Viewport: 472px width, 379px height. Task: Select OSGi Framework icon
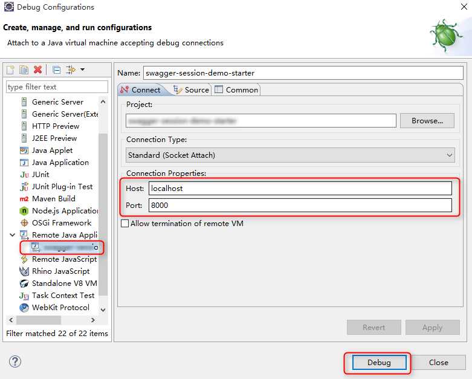[24, 223]
